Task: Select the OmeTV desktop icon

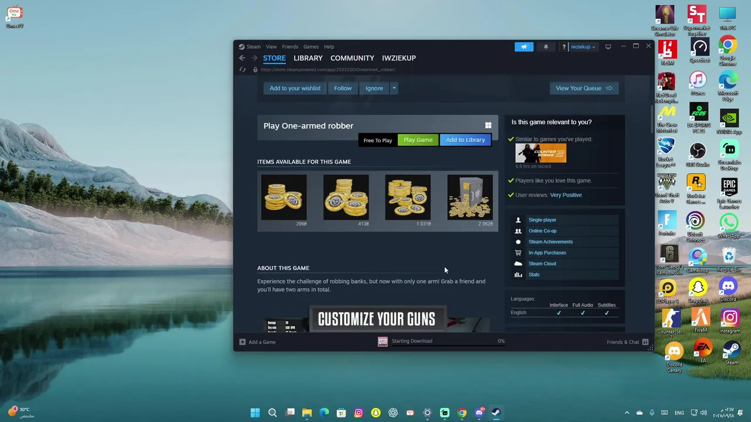Action: (15, 16)
